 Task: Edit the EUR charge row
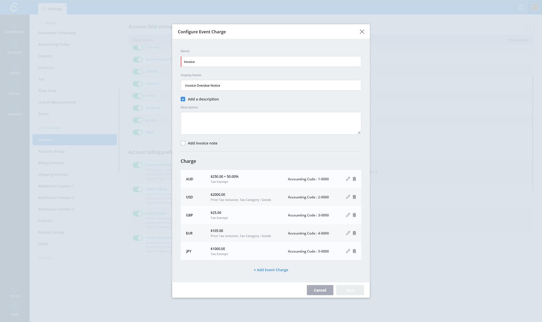coord(348,233)
